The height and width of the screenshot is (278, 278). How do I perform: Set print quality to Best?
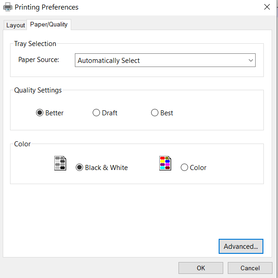(155, 113)
